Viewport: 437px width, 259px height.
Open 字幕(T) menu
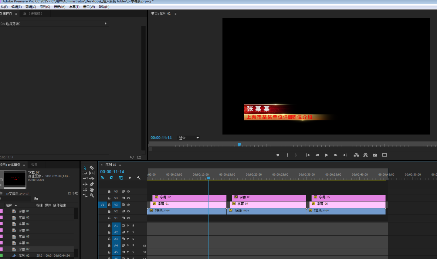click(x=74, y=7)
